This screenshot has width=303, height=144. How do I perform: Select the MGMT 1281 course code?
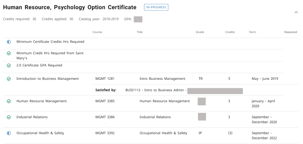click(105, 79)
